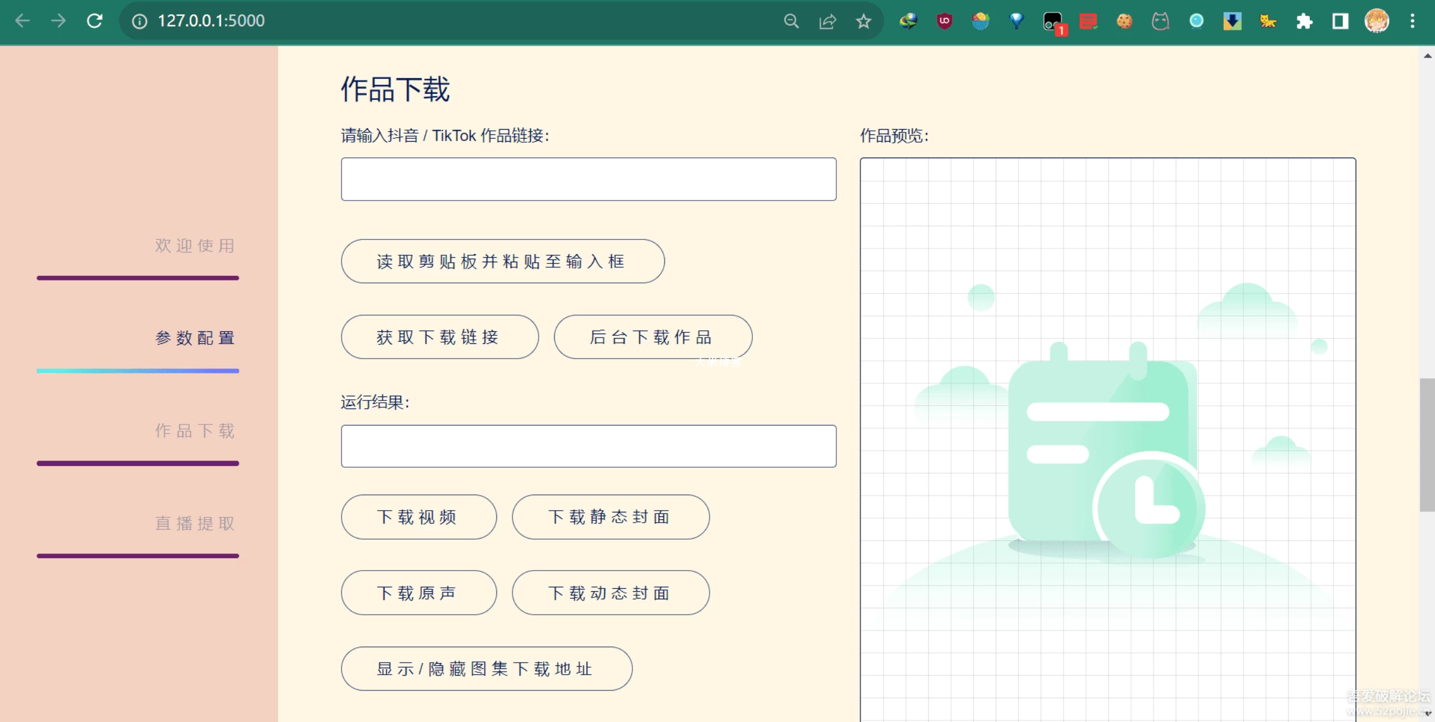Open the profile avatar icon
Image resolution: width=1435 pixels, height=722 pixels.
click(1377, 22)
